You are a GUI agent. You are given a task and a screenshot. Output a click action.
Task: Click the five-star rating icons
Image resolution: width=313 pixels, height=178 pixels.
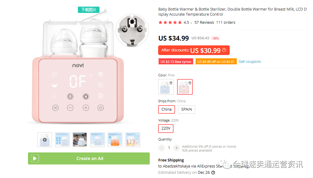[x=170, y=23]
